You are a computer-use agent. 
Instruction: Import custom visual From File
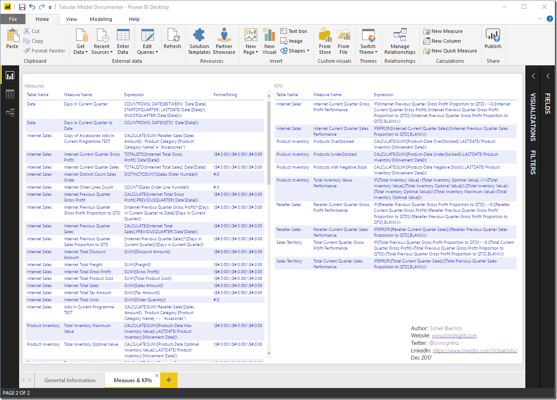pos(343,41)
